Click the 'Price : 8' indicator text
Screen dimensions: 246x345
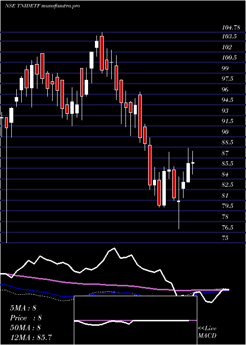point(26,318)
